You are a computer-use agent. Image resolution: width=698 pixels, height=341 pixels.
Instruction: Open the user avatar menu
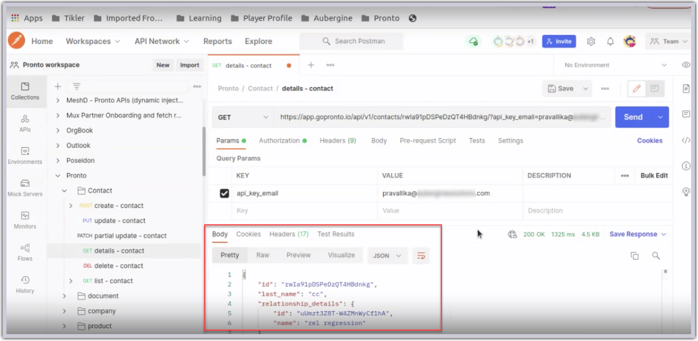pos(630,41)
